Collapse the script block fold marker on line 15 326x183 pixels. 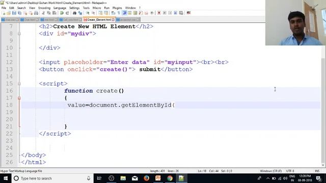coord(19,83)
